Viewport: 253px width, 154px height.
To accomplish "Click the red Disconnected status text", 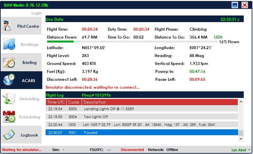I will click(132, 150).
